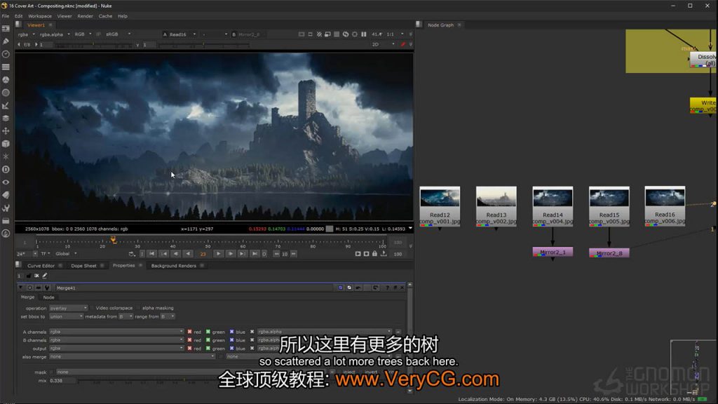This screenshot has height=404, width=718.
Task: Open the Keyer nodes toolbar icon
Action: (6, 105)
